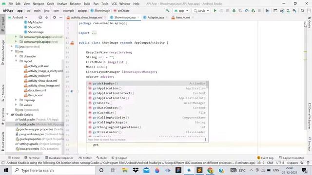The height and width of the screenshot is (175, 312).
Task: Open the Windows Start menu
Action: click(x=6, y=170)
